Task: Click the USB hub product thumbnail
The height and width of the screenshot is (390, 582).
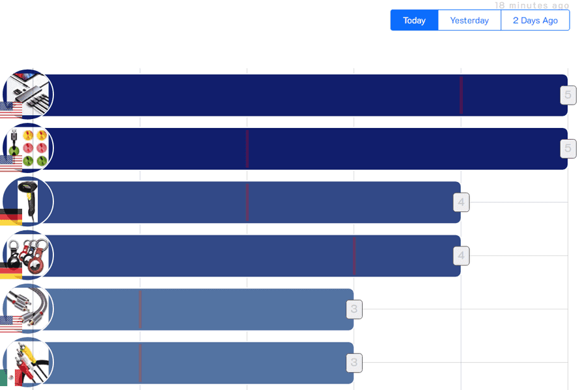Action: [x=29, y=92]
